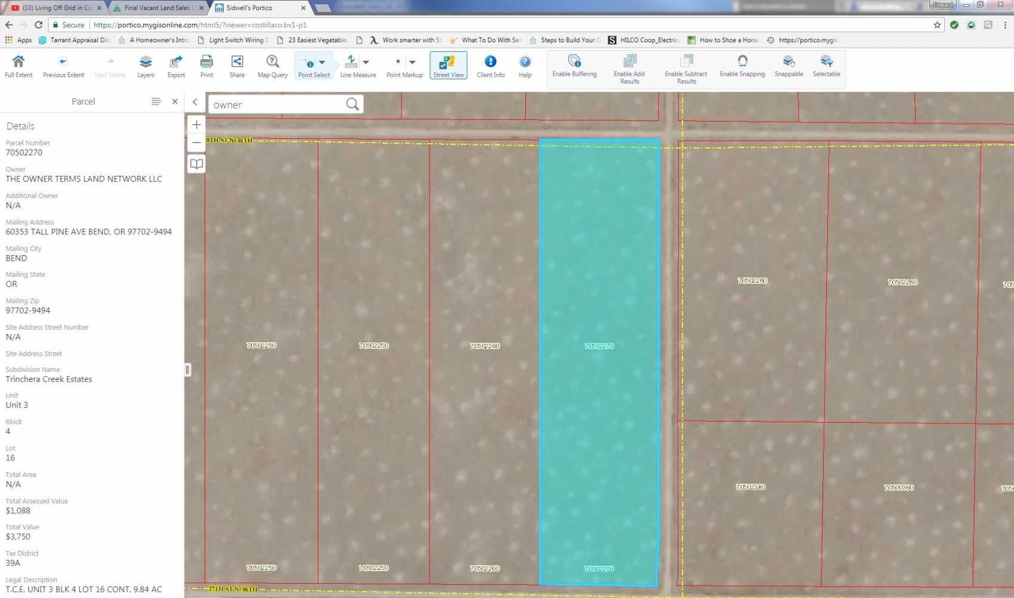Toggle Enable Subtract Results
This screenshot has width=1014, height=598.
pyautogui.click(x=686, y=69)
